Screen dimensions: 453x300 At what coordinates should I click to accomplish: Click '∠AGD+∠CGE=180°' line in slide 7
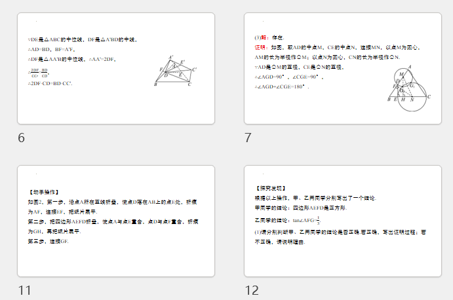coord(281,86)
